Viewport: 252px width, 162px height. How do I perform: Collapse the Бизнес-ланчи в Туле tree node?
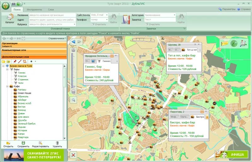(3, 66)
